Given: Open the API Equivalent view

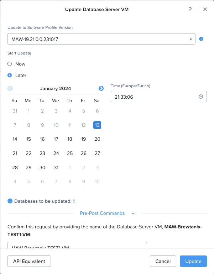Looking at the screenshot, I should 29,261.
